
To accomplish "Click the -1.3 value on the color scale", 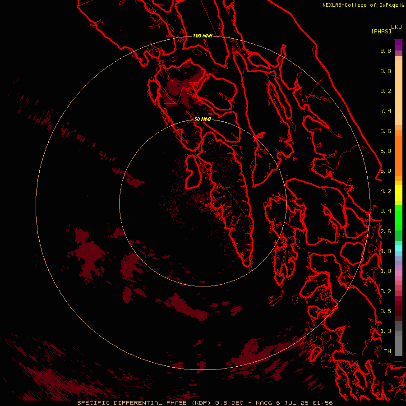I will tap(384, 331).
